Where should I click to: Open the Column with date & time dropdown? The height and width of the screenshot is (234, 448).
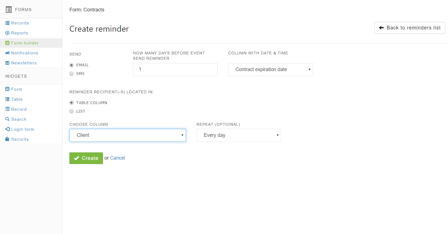(271, 70)
